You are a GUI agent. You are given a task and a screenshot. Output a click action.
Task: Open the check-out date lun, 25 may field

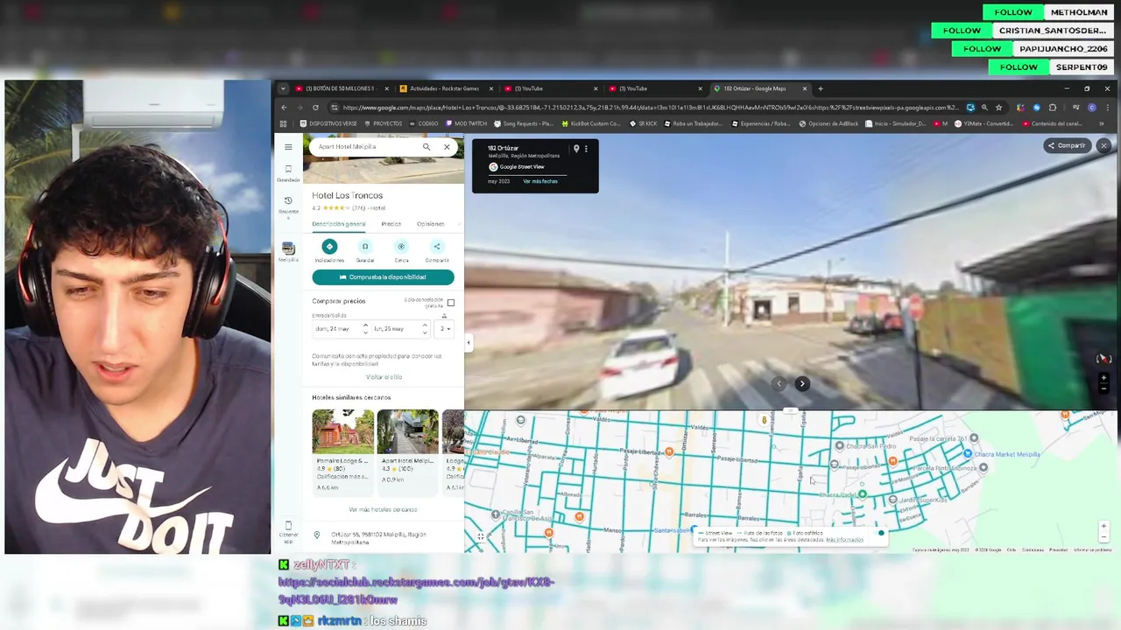(x=399, y=329)
